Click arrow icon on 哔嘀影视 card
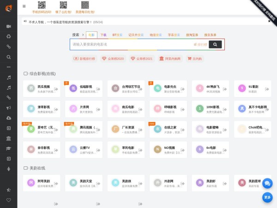Image resolution: width=277 pixels, height=208 pixels. (x=182, y=110)
